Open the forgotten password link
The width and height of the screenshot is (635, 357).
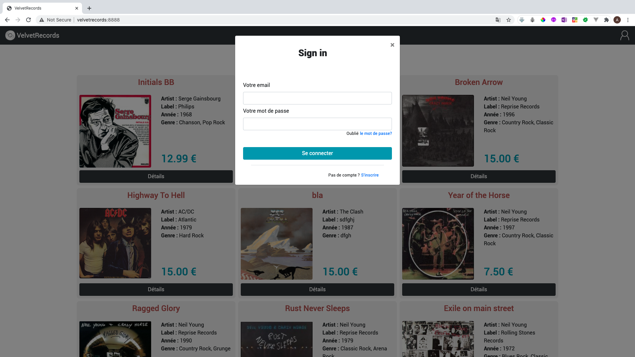[376, 134]
